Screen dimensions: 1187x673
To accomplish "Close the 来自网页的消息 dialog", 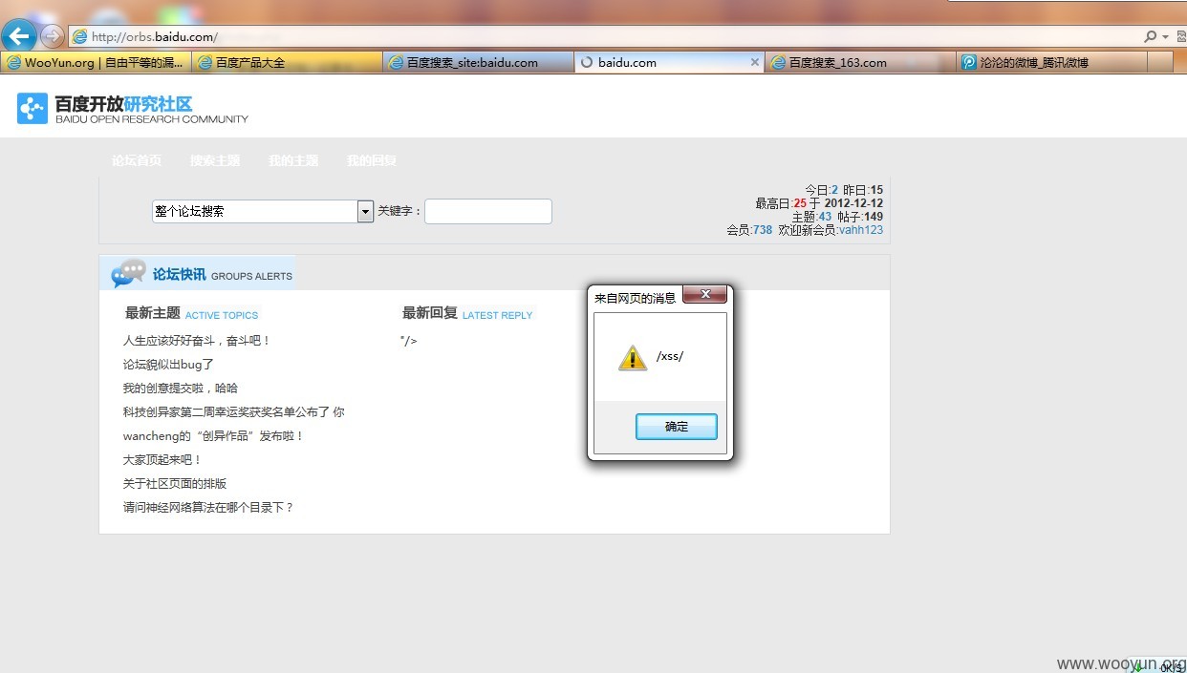I will tap(705, 294).
